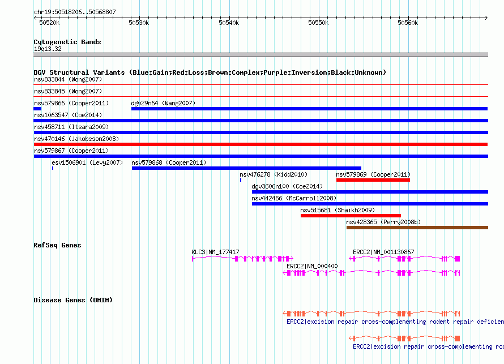Open the first OMIM ERCC2 excision repair description

[395, 322]
